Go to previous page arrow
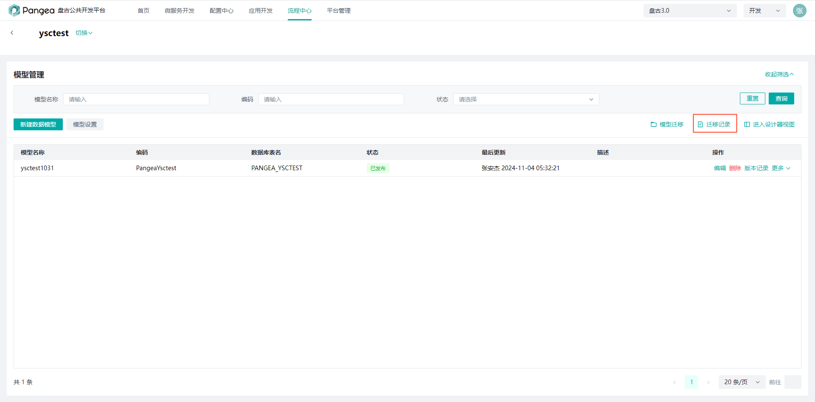 [674, 382]
